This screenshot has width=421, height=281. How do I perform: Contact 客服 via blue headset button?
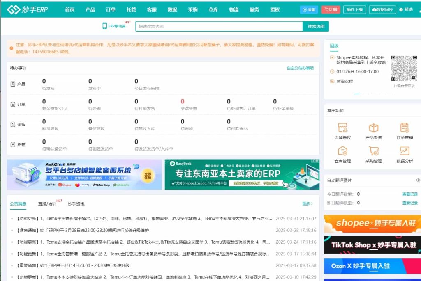click(x=309, y=9)
